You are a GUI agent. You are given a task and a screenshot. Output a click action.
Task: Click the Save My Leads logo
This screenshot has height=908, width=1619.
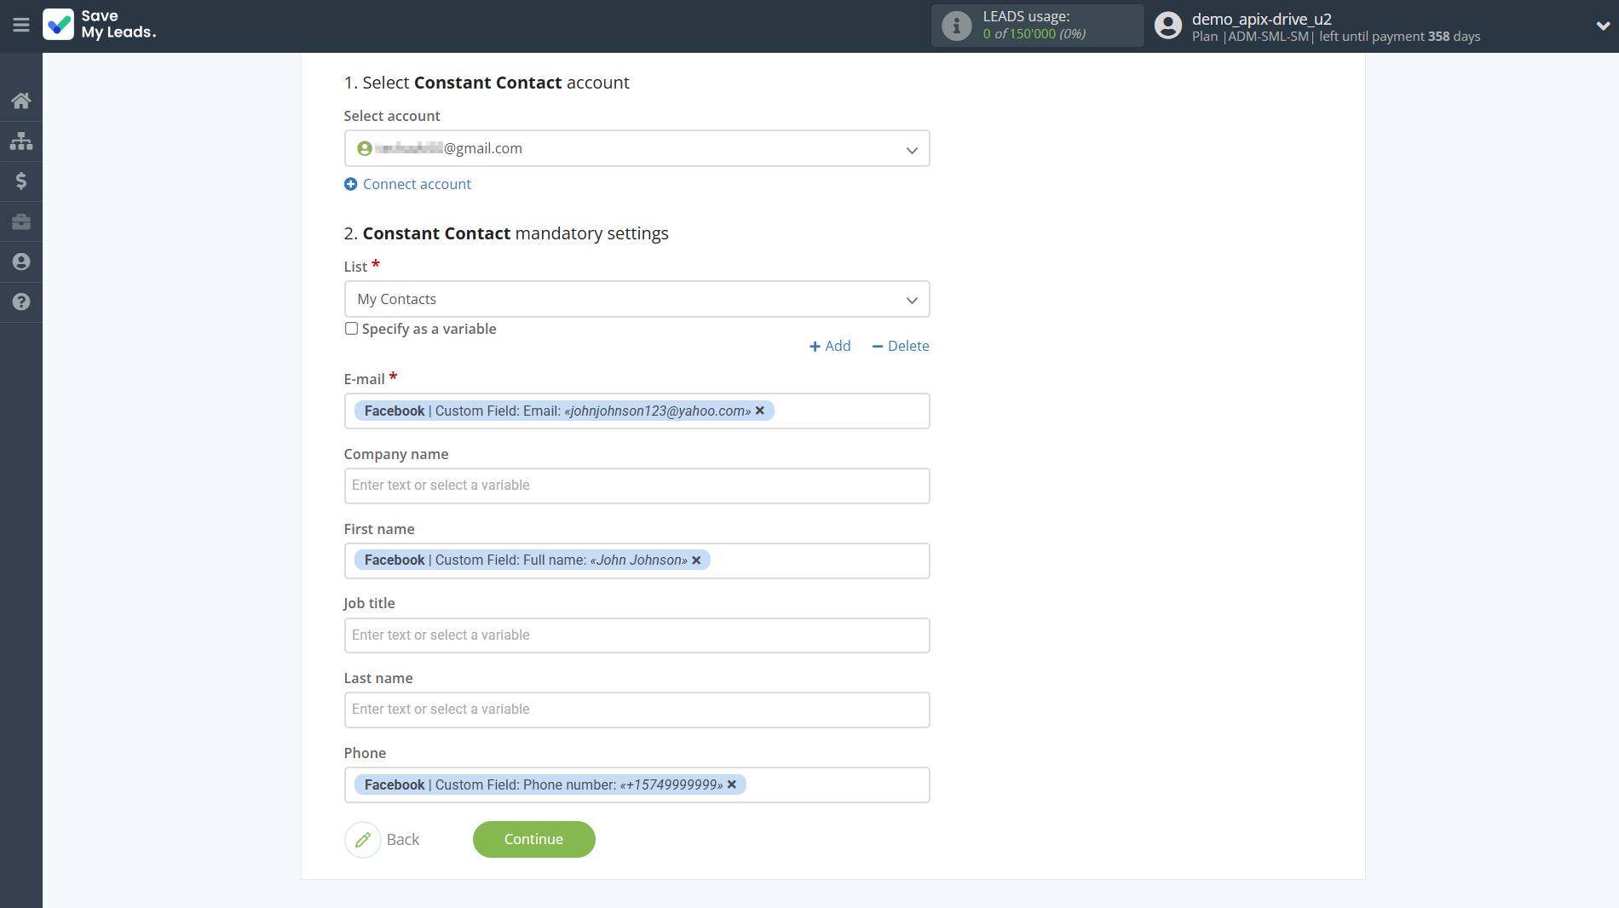100,25
